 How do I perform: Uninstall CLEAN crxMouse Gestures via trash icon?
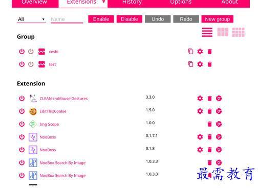(x=210, y=99)
